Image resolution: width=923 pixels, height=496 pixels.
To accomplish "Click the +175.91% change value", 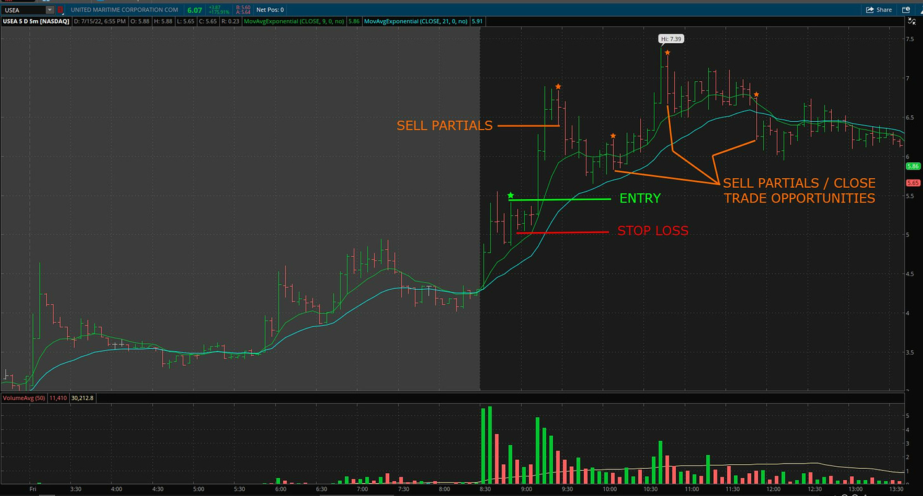I will click(219, 13).
